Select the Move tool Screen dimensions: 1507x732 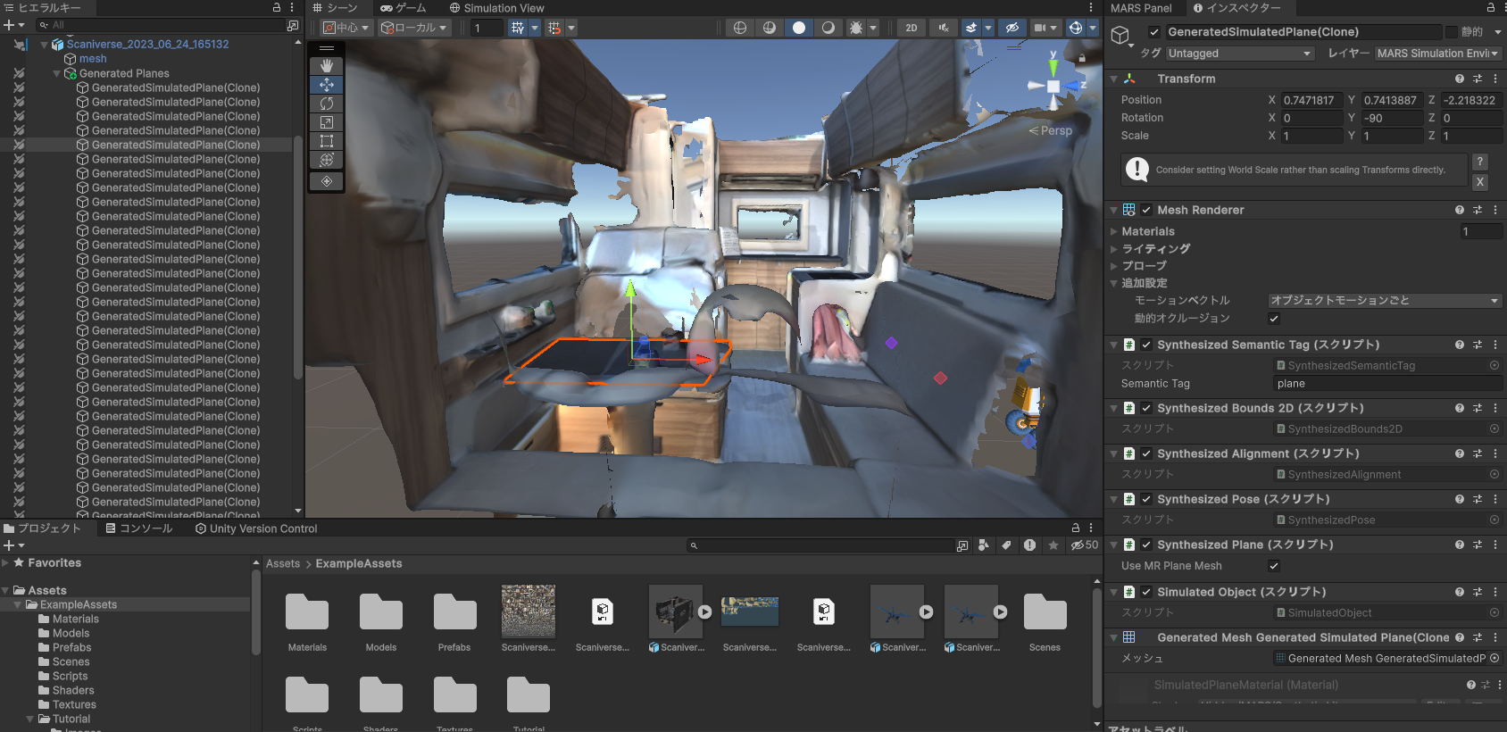[327, 85]
